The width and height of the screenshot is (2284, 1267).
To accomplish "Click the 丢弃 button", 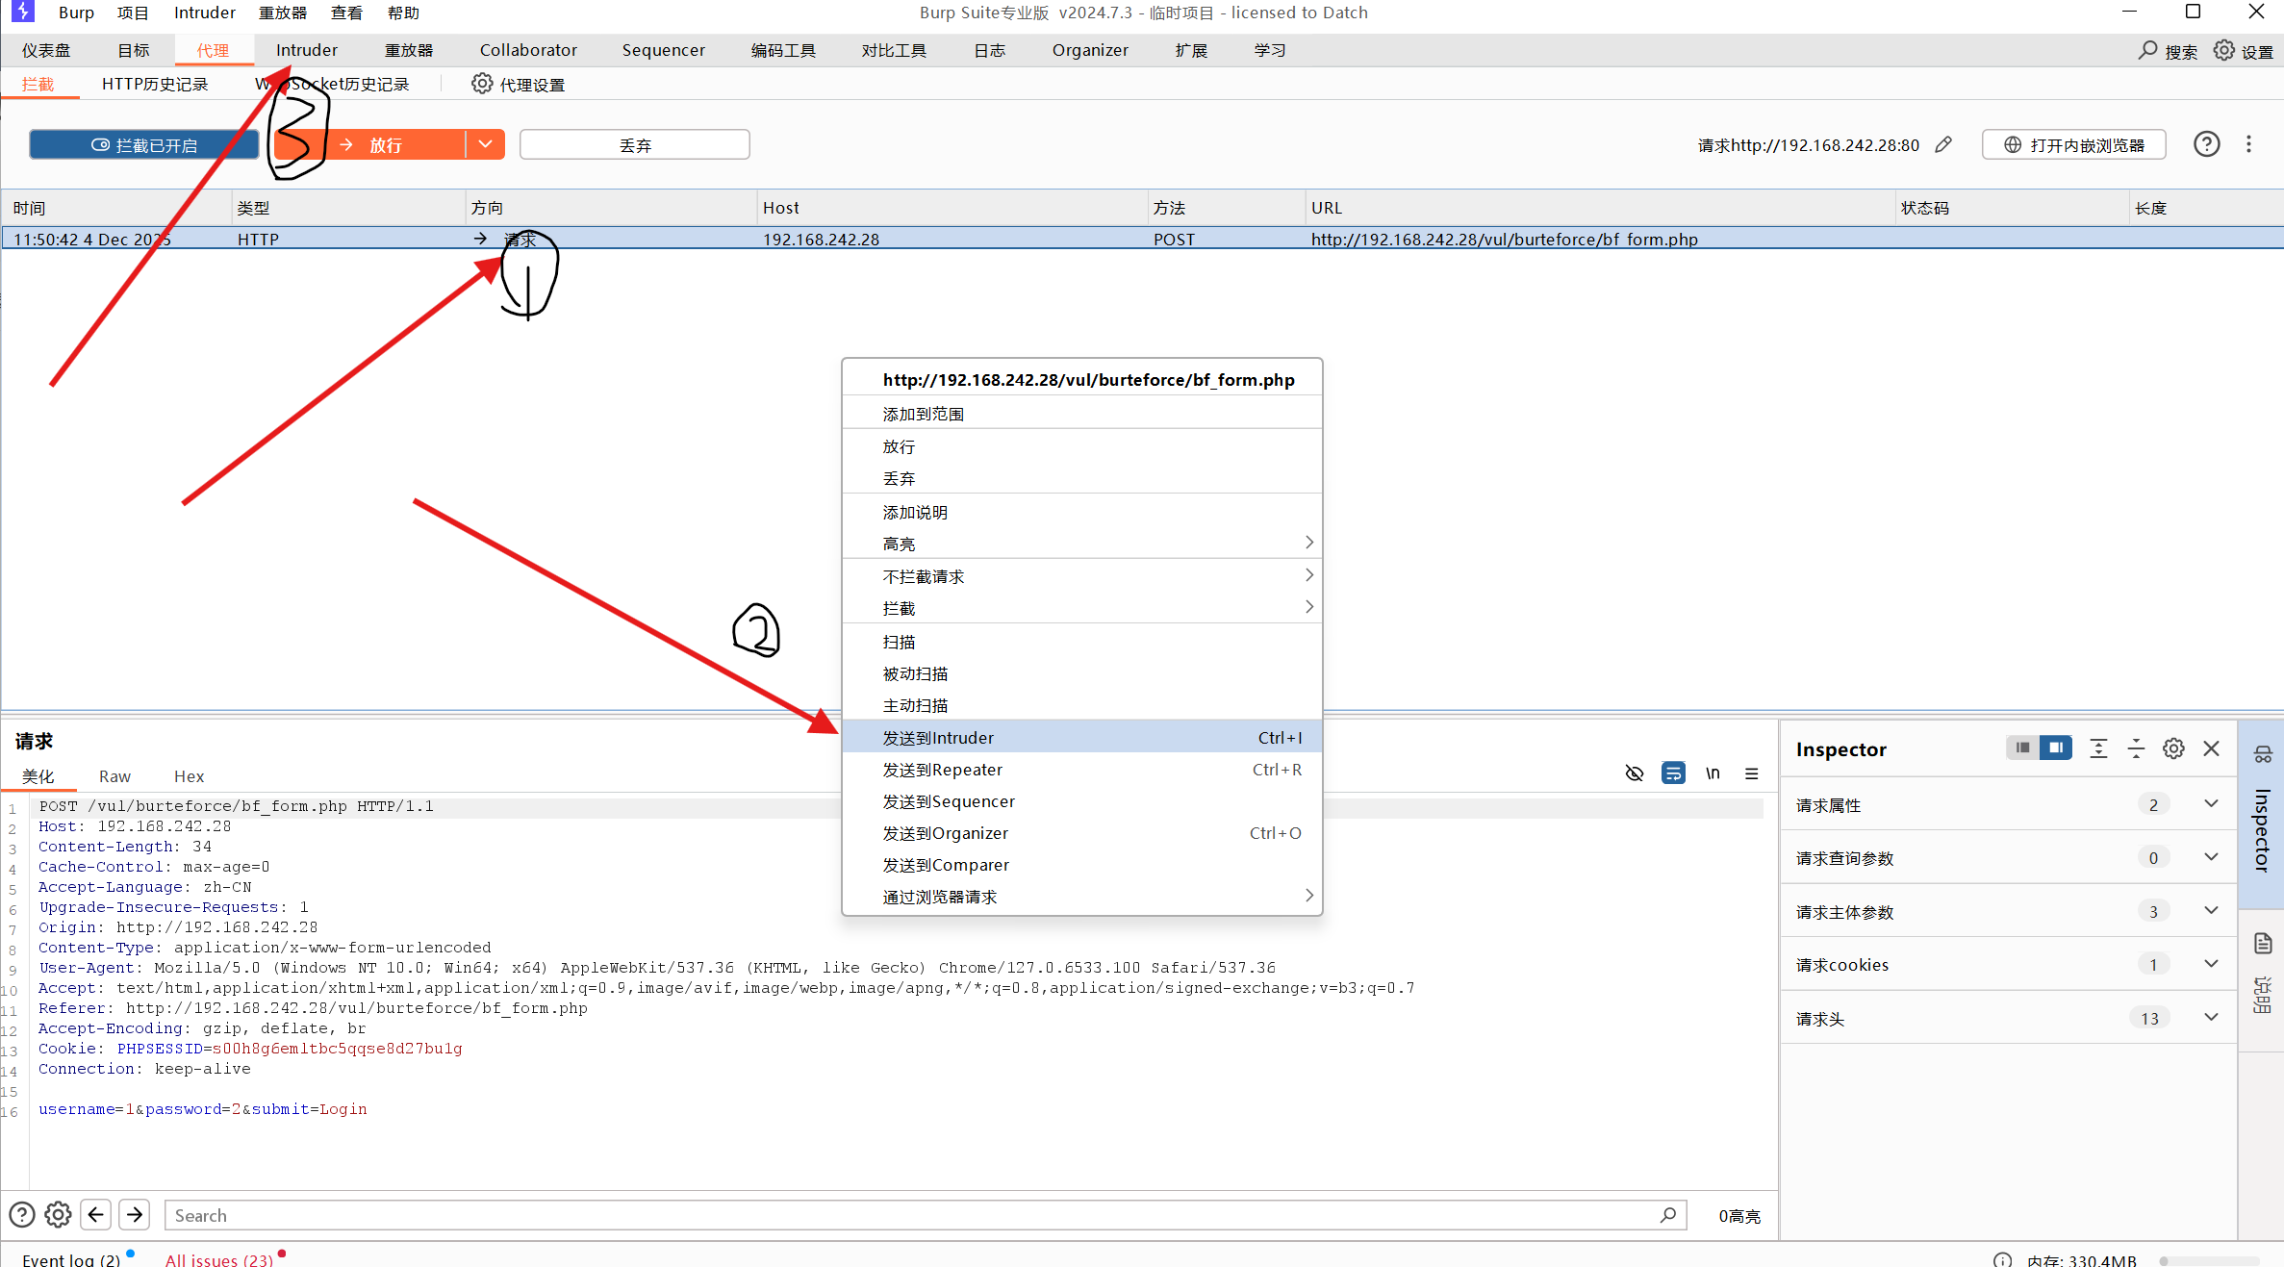I will [x=634, y=144].
